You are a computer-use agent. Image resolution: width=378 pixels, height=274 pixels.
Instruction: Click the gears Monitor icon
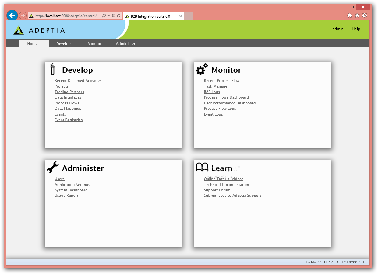tap(202, 69)
